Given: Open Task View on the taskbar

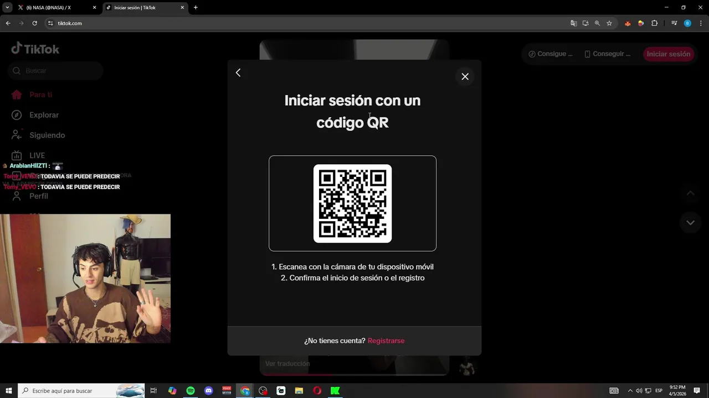Looking at the screenshot, I should click(154, 391).
